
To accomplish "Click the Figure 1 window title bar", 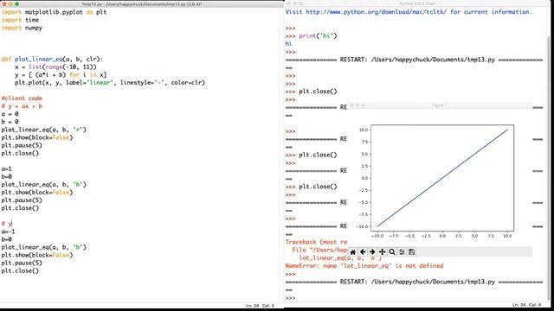I will coord(440,105).
